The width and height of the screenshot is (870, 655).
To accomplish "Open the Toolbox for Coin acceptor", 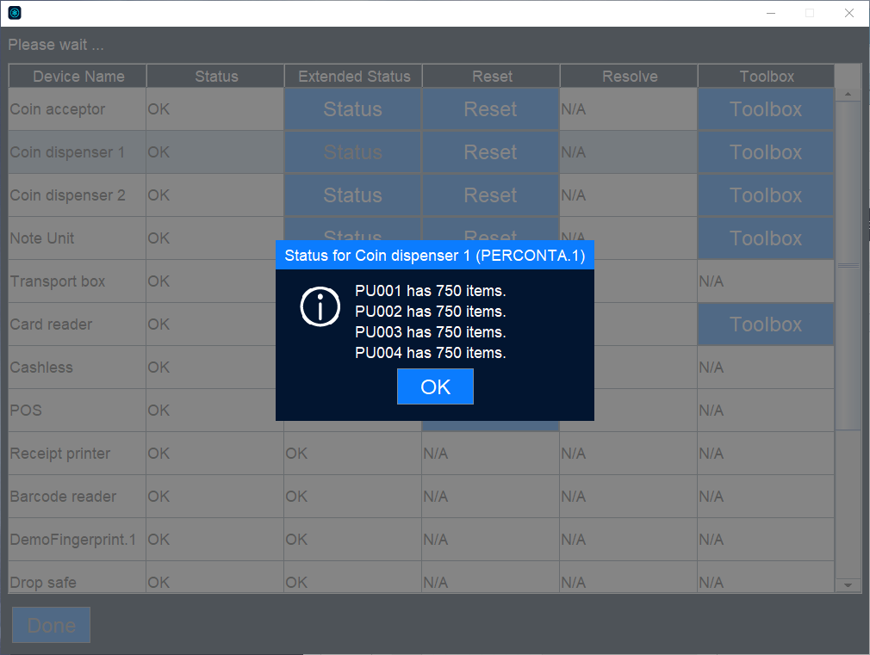I will click(x=765, y=108).
